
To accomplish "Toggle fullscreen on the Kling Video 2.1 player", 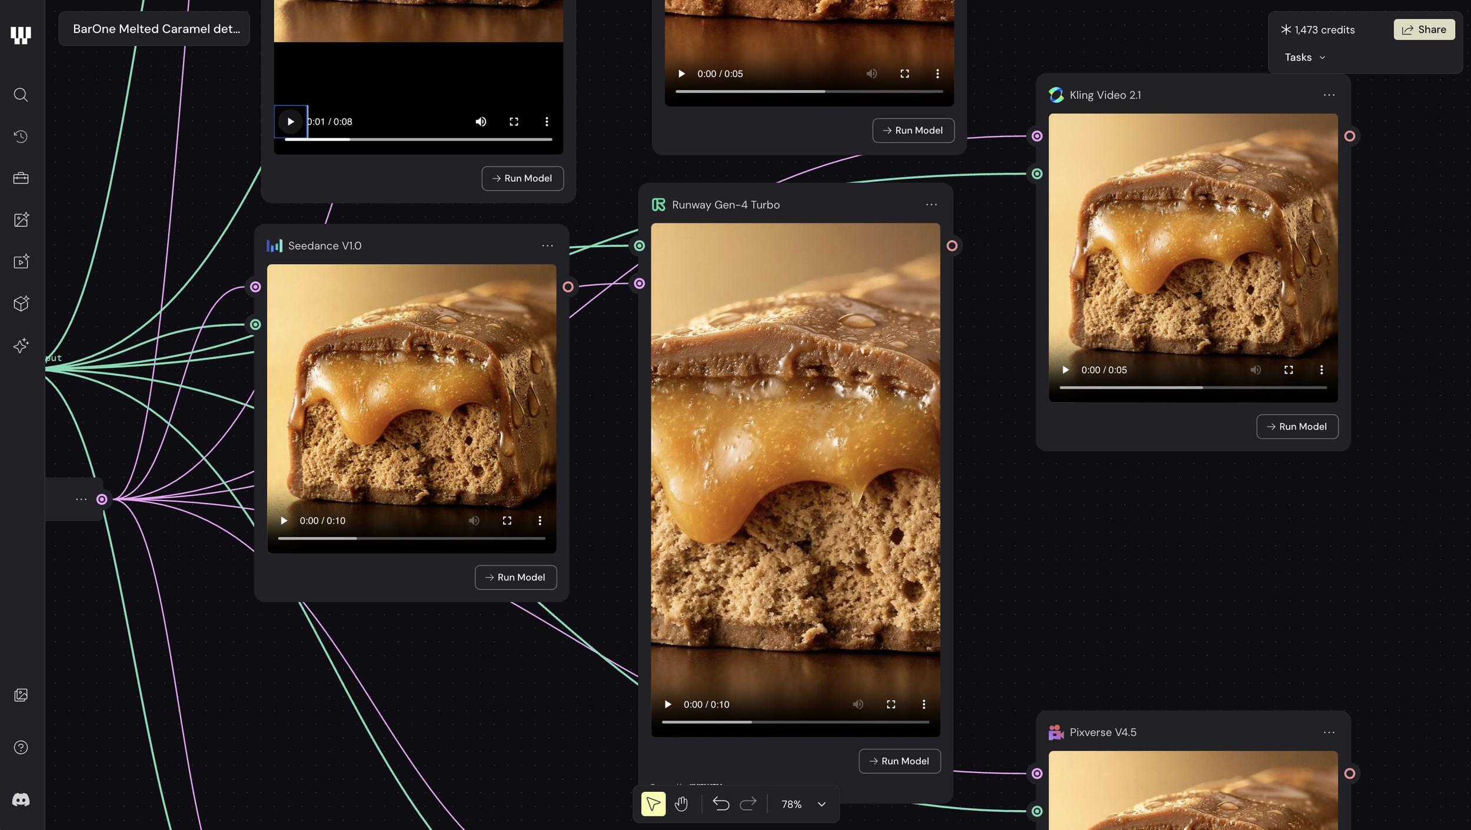I will click(1289, 369).
